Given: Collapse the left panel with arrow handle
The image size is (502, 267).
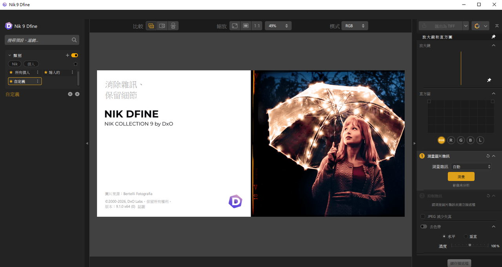Looking at the screenshot, I should tap(87, 143).
